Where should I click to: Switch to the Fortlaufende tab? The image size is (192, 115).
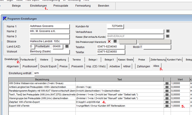(28, 60)
